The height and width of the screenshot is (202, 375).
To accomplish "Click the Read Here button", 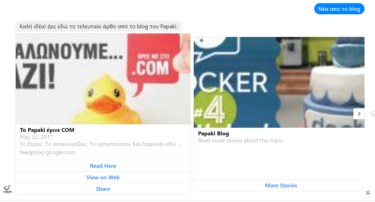I will pos(103,166).
